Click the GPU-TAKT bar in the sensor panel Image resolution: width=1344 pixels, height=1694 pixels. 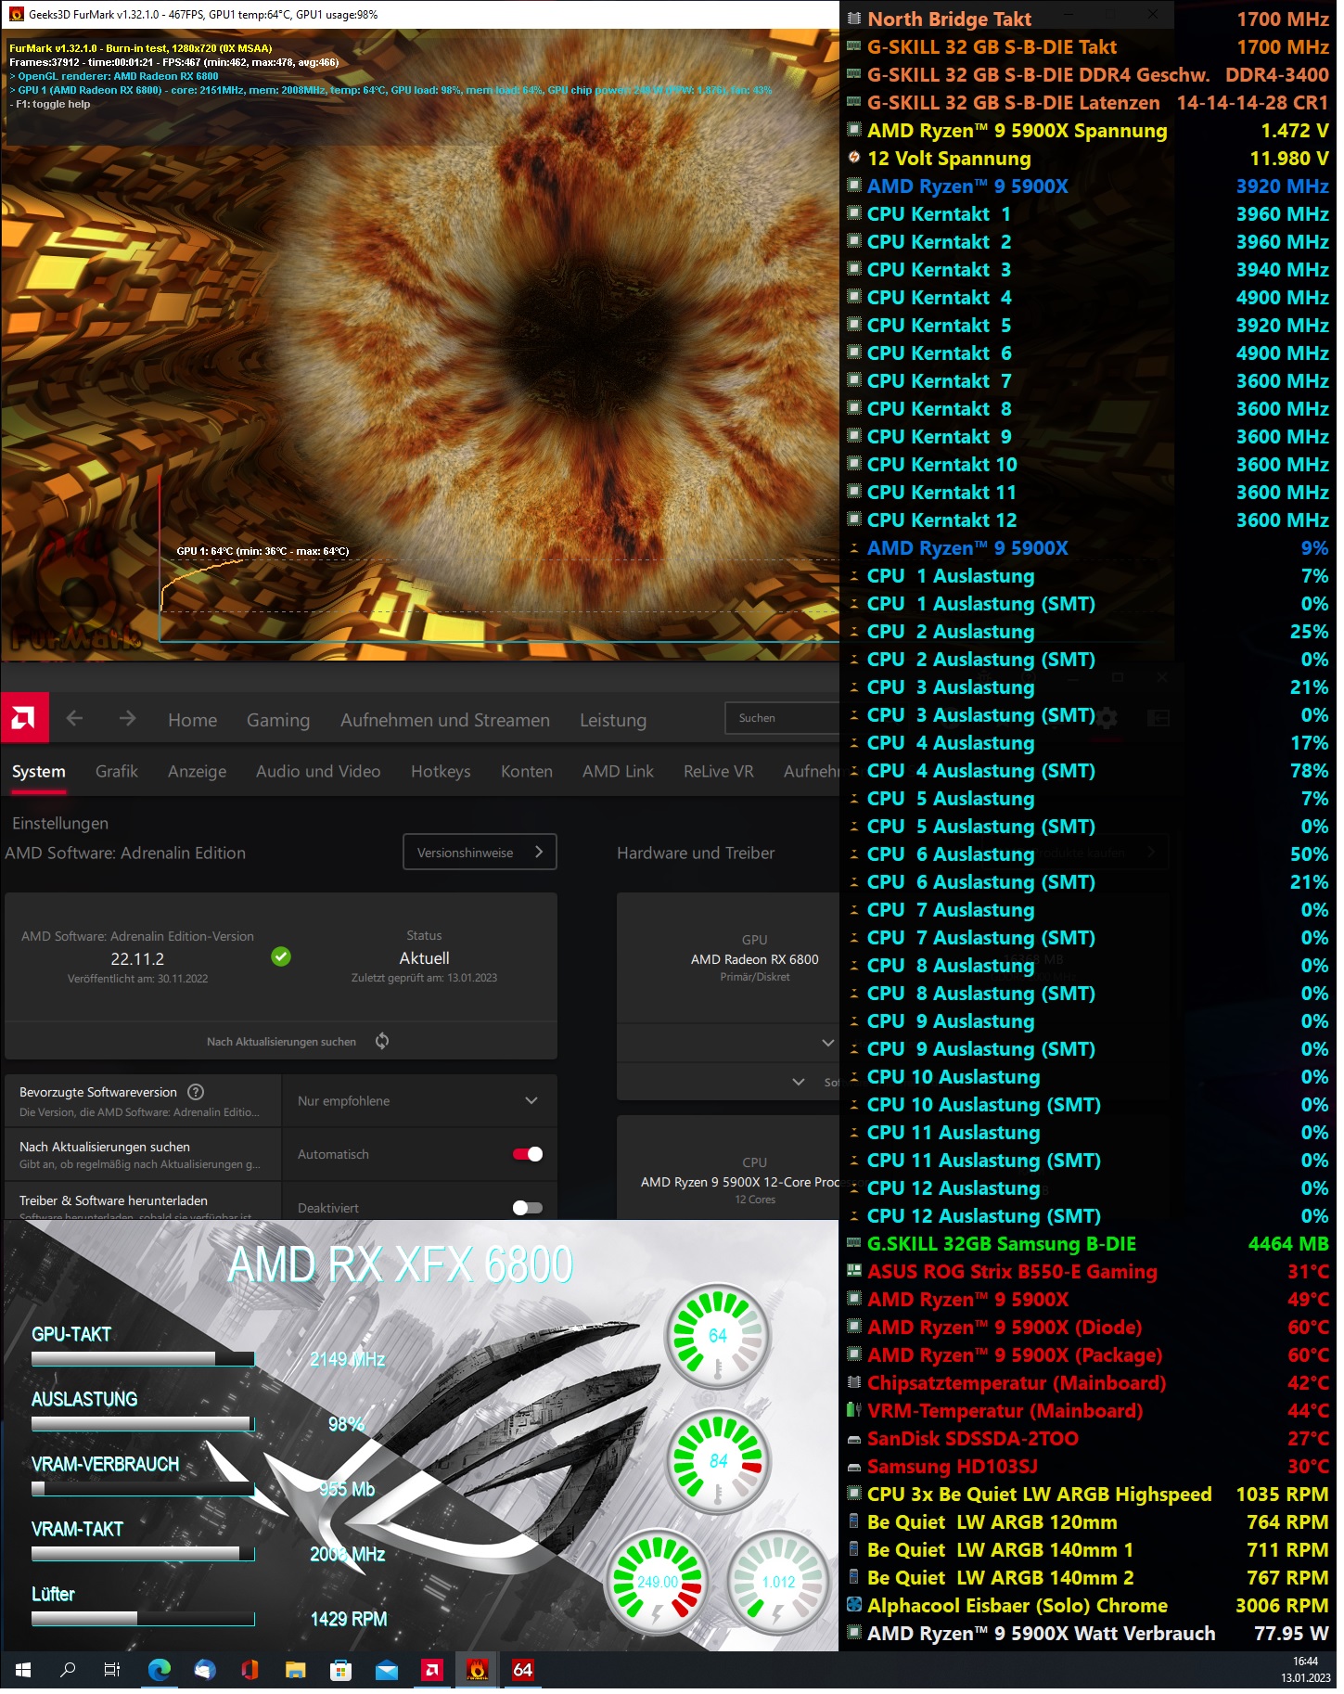pos(143,1359)
